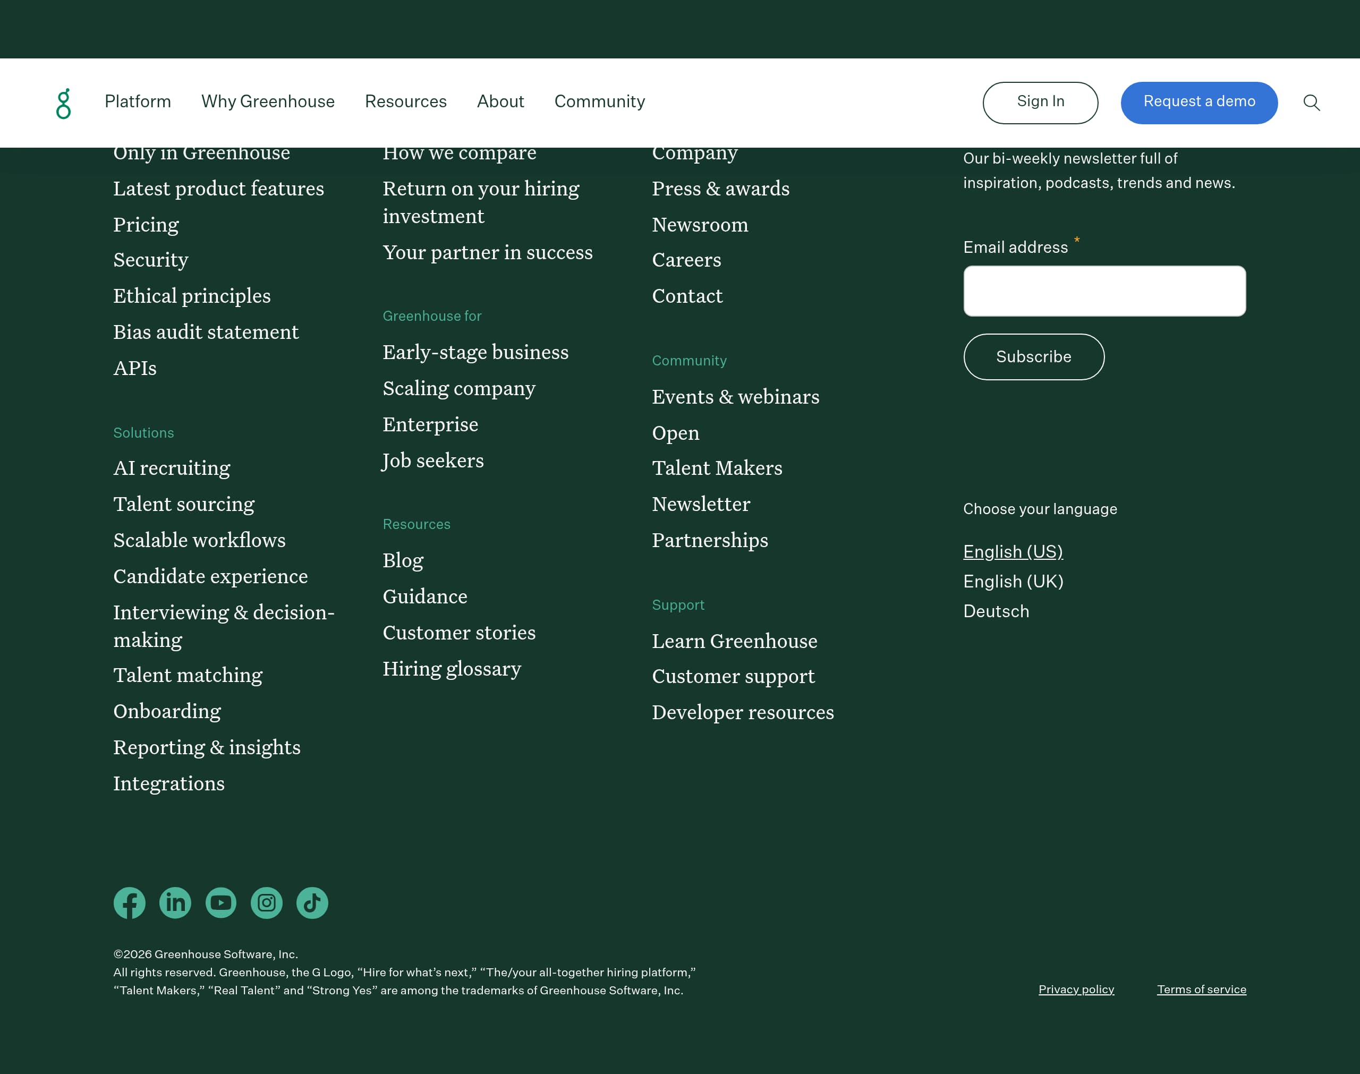
Task: Open the Platform menu
Action: 137,102
